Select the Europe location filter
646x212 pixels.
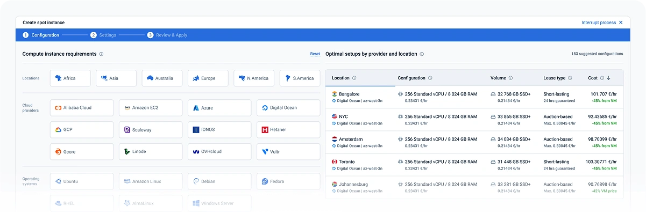[x=208, y=78]
